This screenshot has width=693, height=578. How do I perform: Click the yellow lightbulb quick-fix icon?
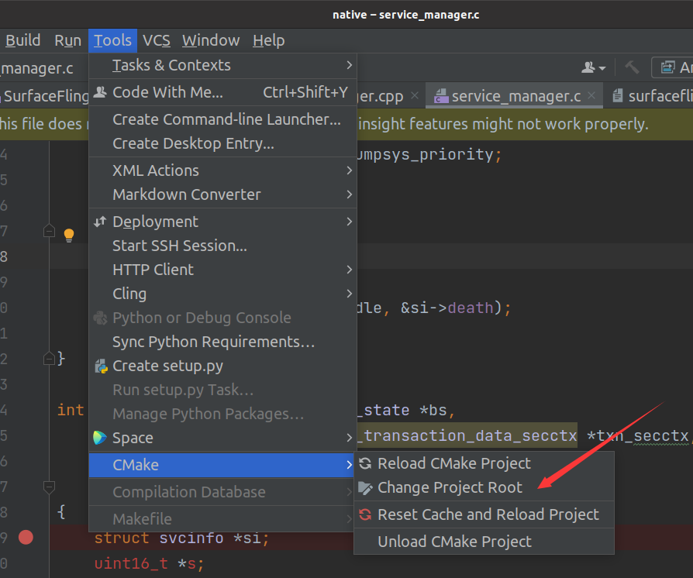[x=68, y=234]
